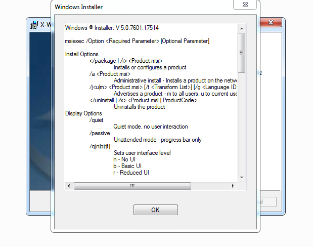
Task: Click the msiexec /Option usage line
Action: tap(137, 41)
